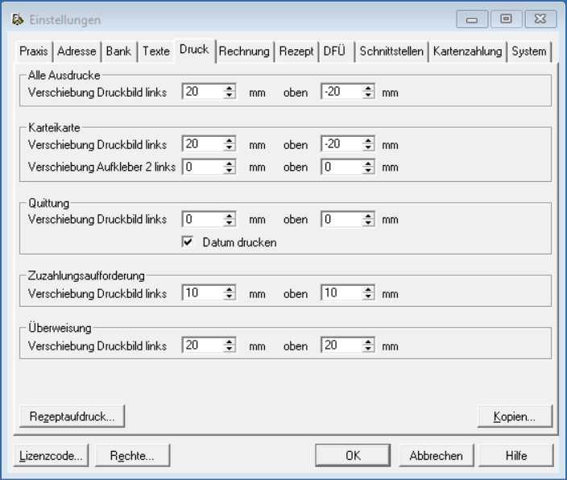Toggle the Datum drucken checkbox
This screenshot has height=480, width=567.
pos(188,242)
